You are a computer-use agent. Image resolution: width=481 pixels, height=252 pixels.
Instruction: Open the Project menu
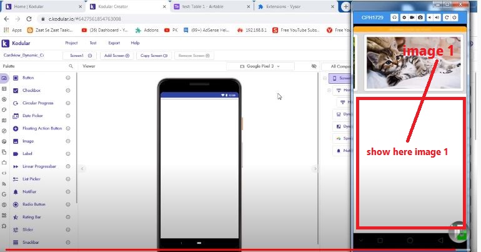click(71, 43)
